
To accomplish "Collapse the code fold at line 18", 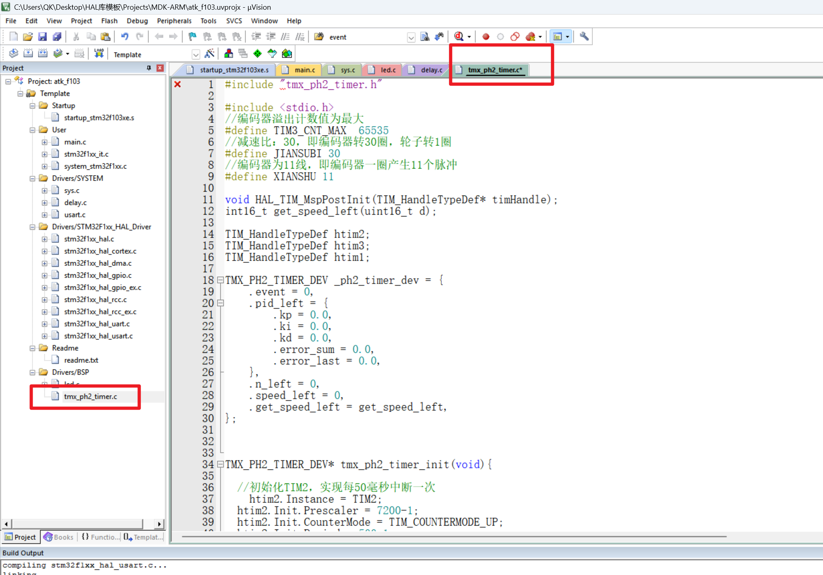I will (x=220, y=280).
